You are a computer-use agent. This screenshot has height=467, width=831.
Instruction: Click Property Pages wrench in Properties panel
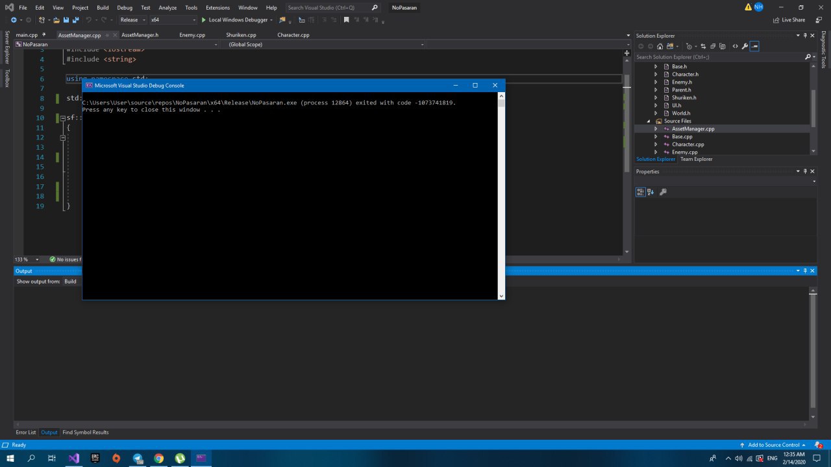(663, 192)
